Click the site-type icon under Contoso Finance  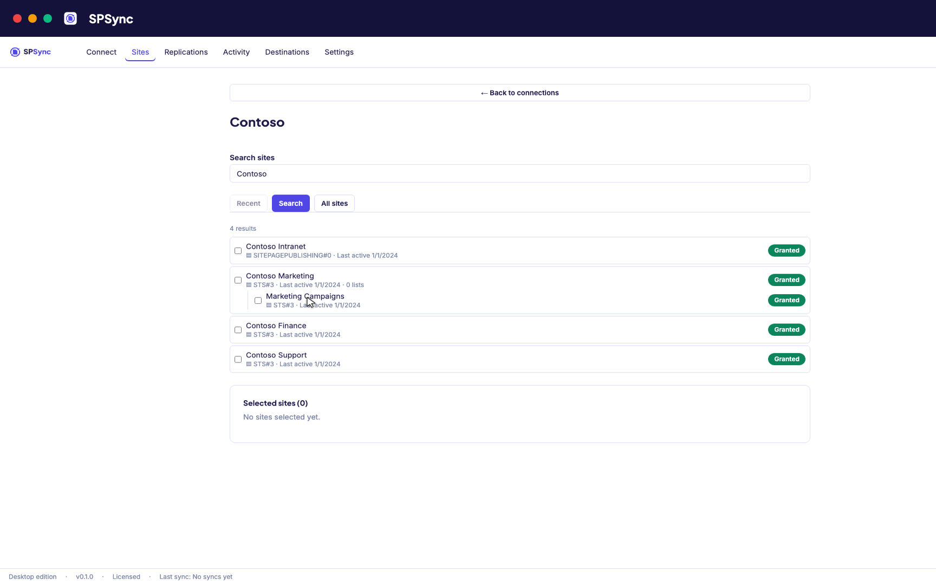point(249,335)
